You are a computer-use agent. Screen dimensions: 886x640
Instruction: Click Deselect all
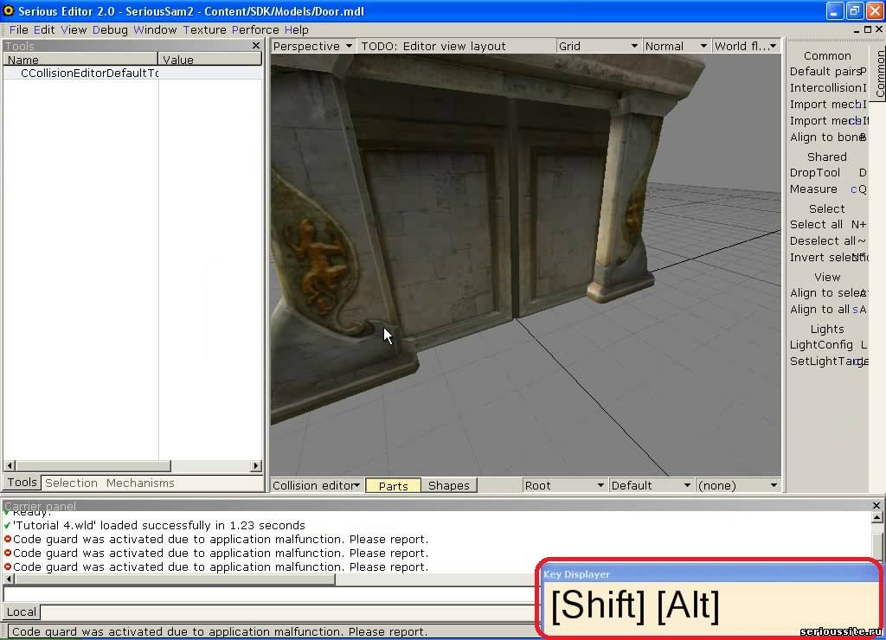pos(828,241)
